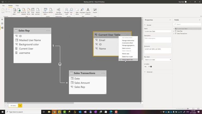This screenshot has height=114, width=202.
Task: Click the taskbar search box
Action: pos(23,112)
